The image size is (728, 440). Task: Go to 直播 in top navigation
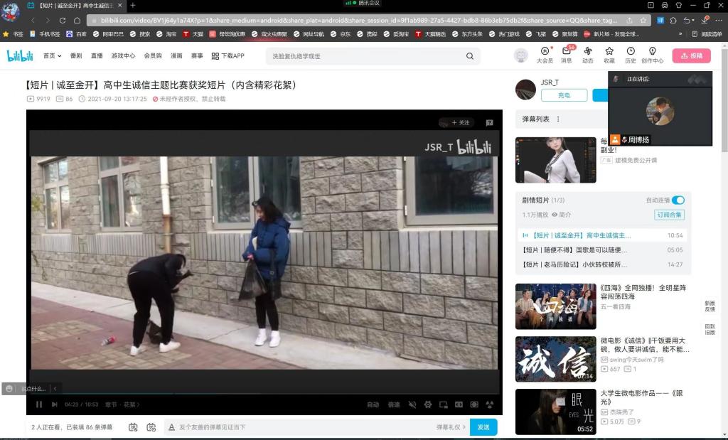[97, 55]
